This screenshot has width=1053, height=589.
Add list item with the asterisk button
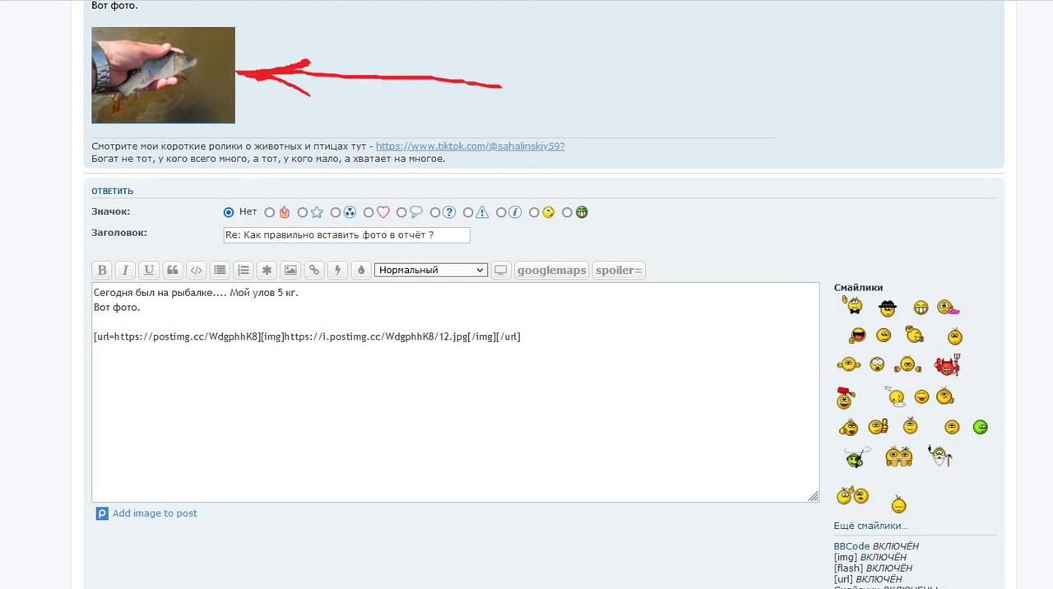(267, 270)
